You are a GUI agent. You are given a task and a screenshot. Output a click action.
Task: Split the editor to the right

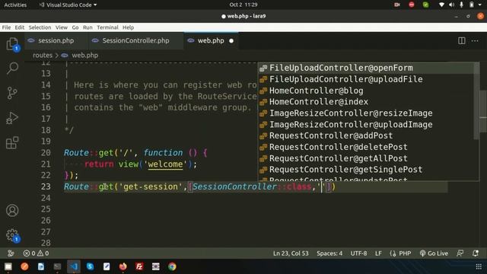462,40
